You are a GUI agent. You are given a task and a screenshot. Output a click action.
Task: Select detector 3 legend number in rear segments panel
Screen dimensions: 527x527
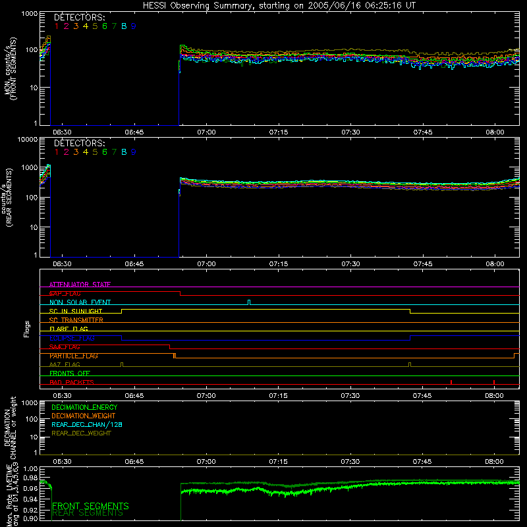[x=76, y=152]
